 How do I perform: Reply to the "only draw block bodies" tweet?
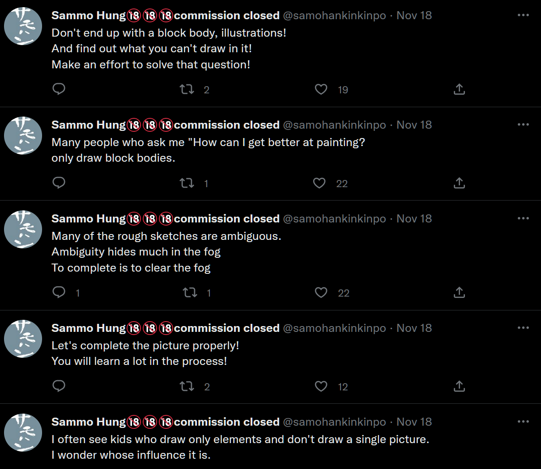click(x=59, y=183)
